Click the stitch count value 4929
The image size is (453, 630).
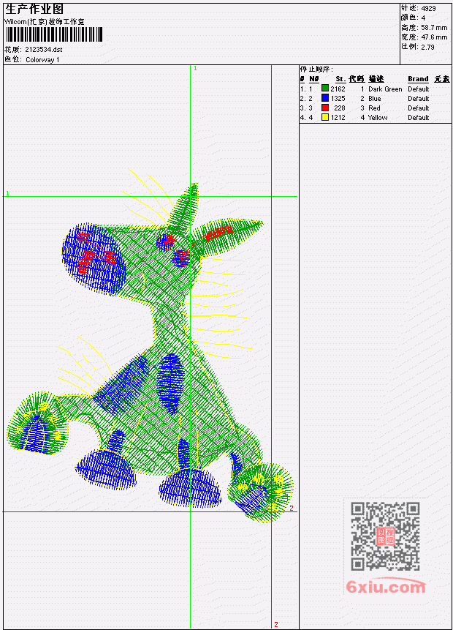(x=429, y=8)
